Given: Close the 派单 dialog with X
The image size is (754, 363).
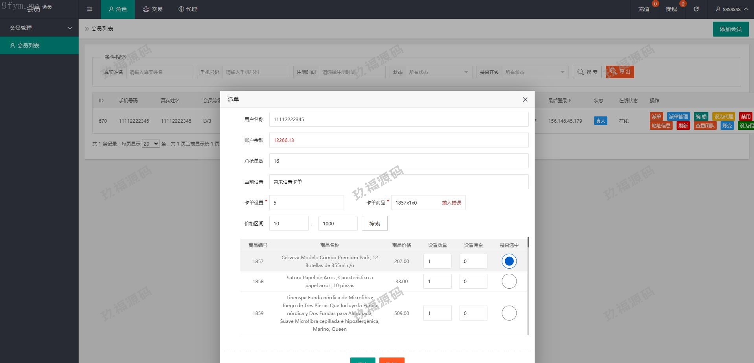Looking at the screenshot, I should (525, 100).
